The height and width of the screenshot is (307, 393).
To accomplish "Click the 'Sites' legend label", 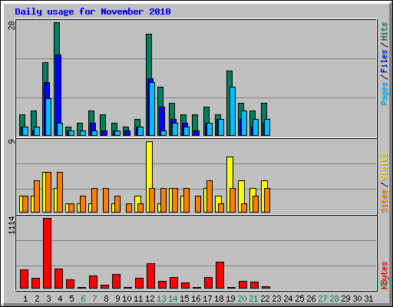I will (x=384, y=201).
